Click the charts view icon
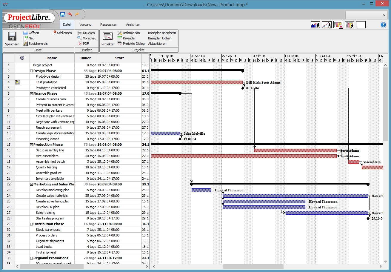 click(327, 25)
